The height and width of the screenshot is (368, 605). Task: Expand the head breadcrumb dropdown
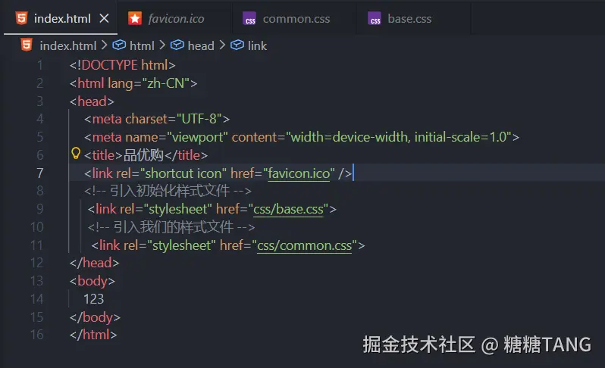[201, 45]
